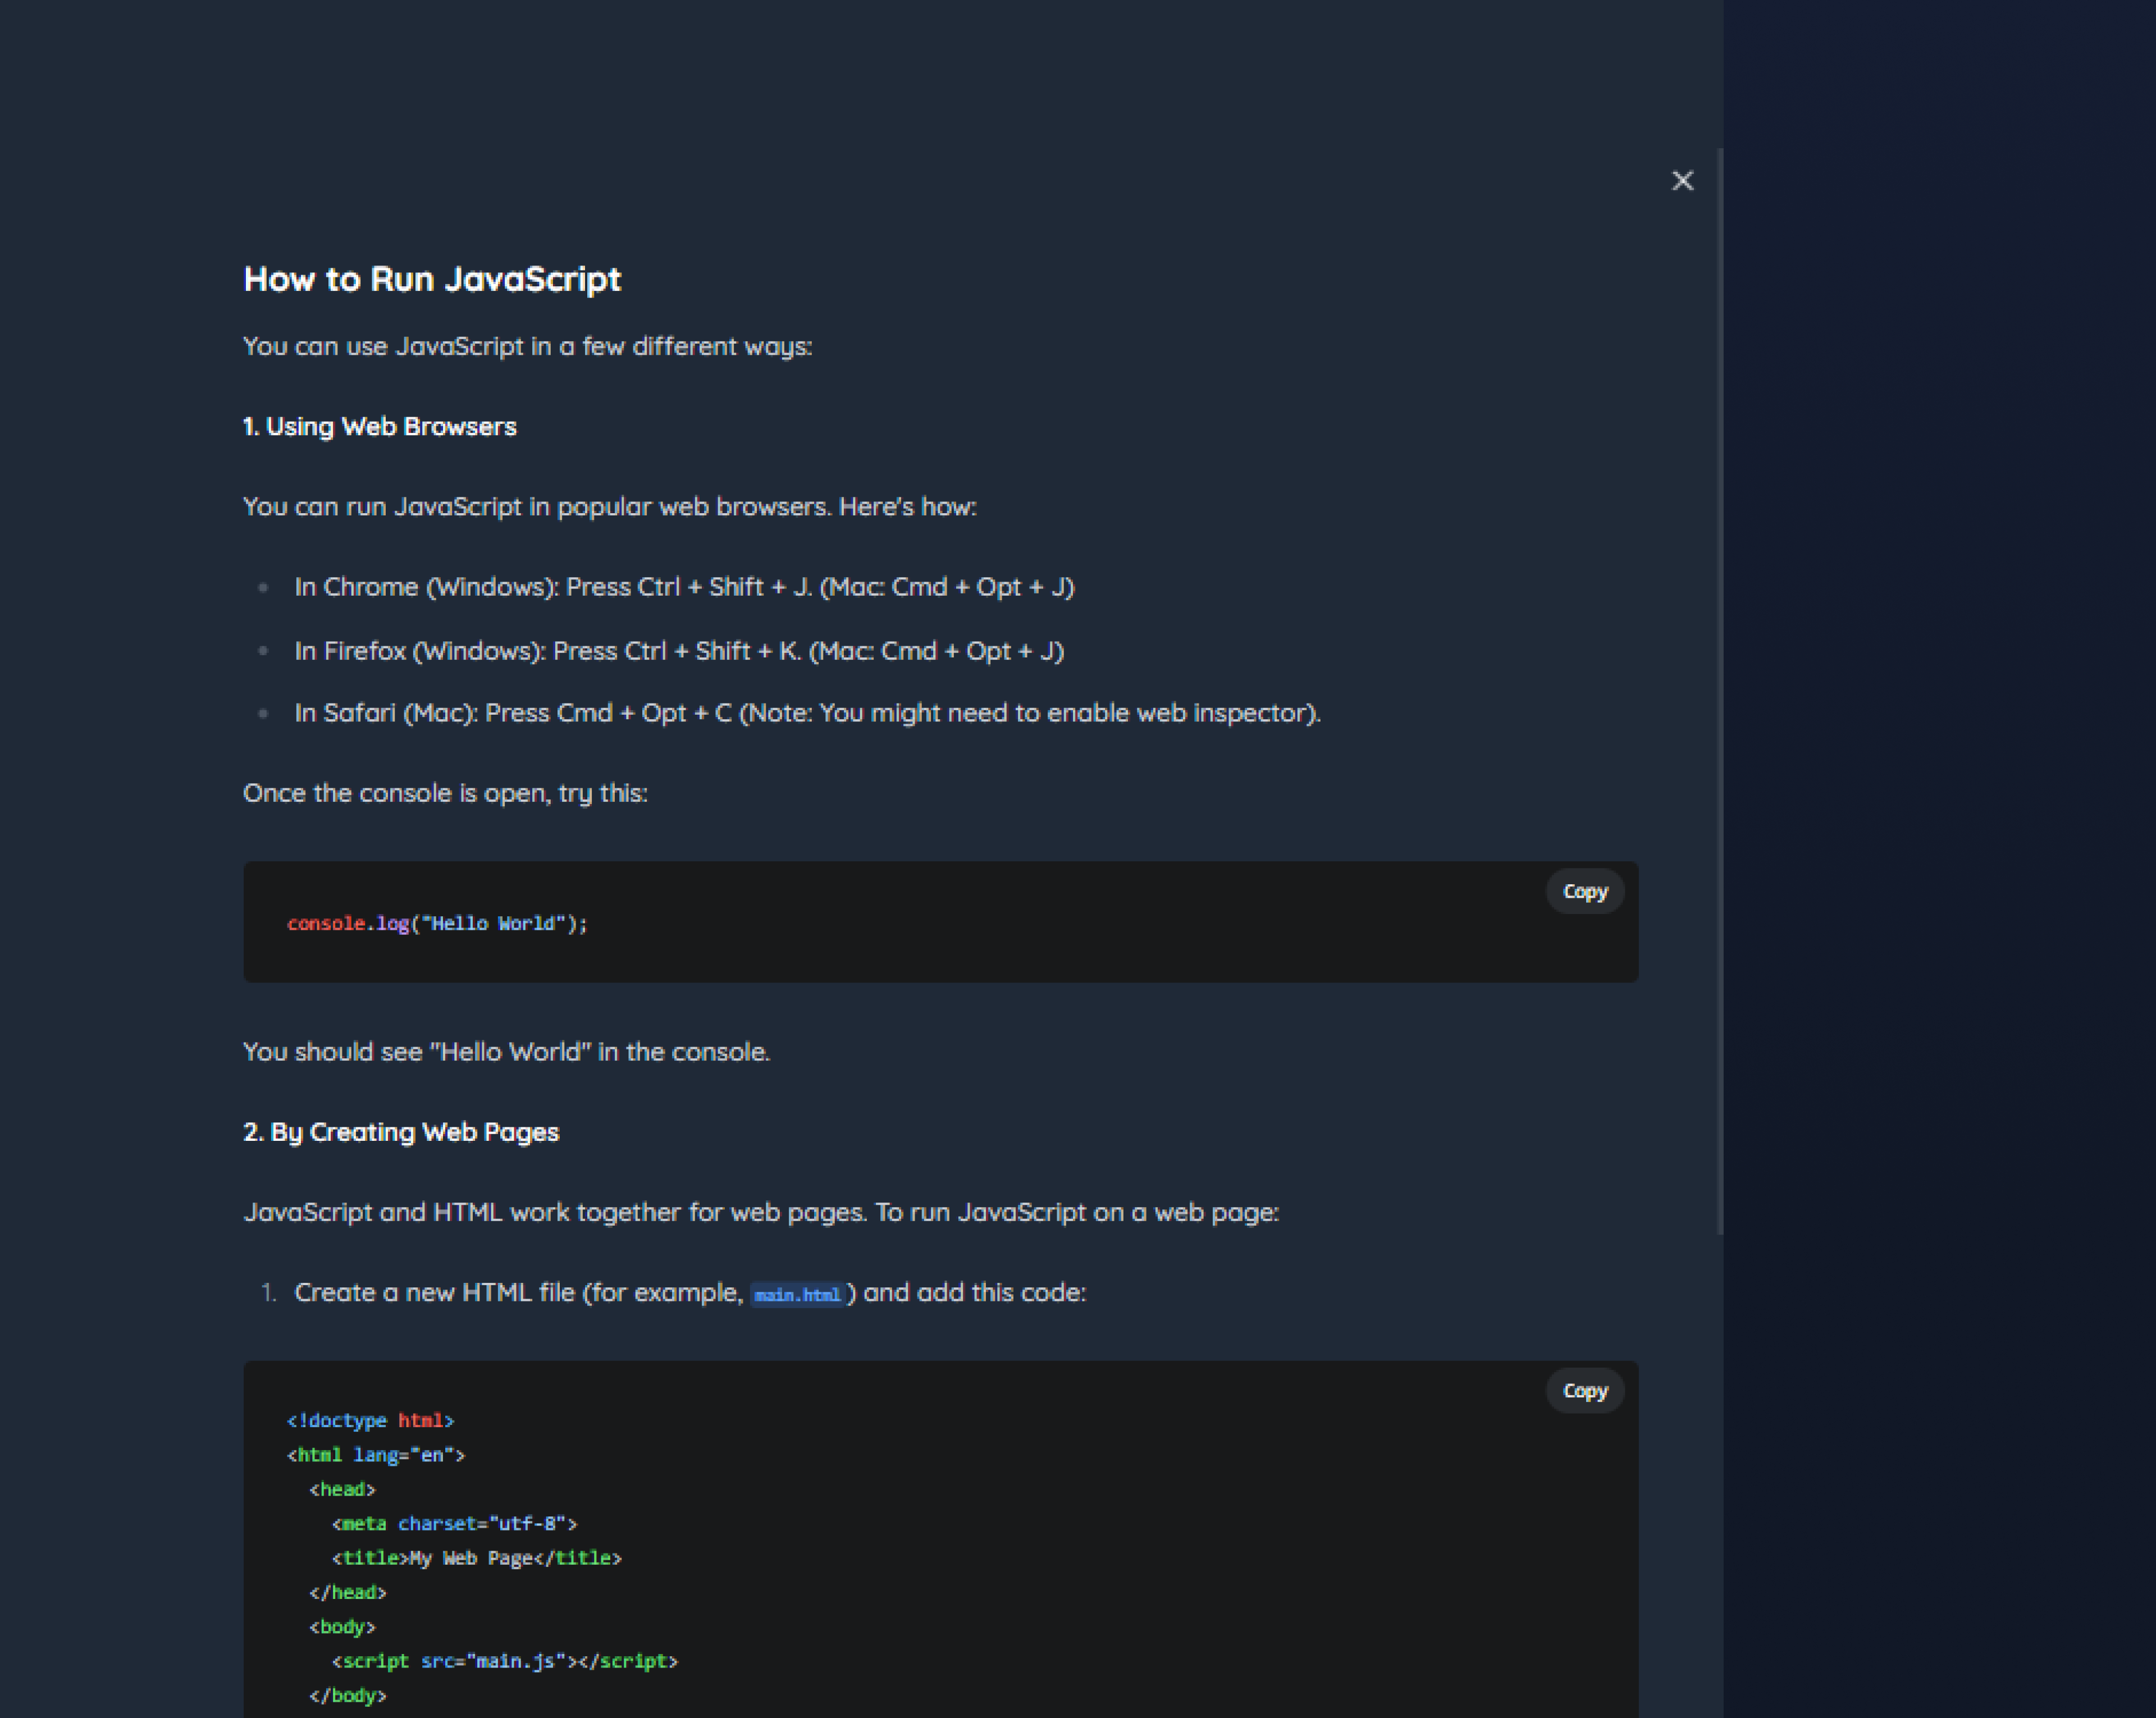Image resolution: width=2156 pixels, height=1718 pixels.
Task: Click the <!doctype html> code line
Action: pyautogui.click(x=371, y=1421)
